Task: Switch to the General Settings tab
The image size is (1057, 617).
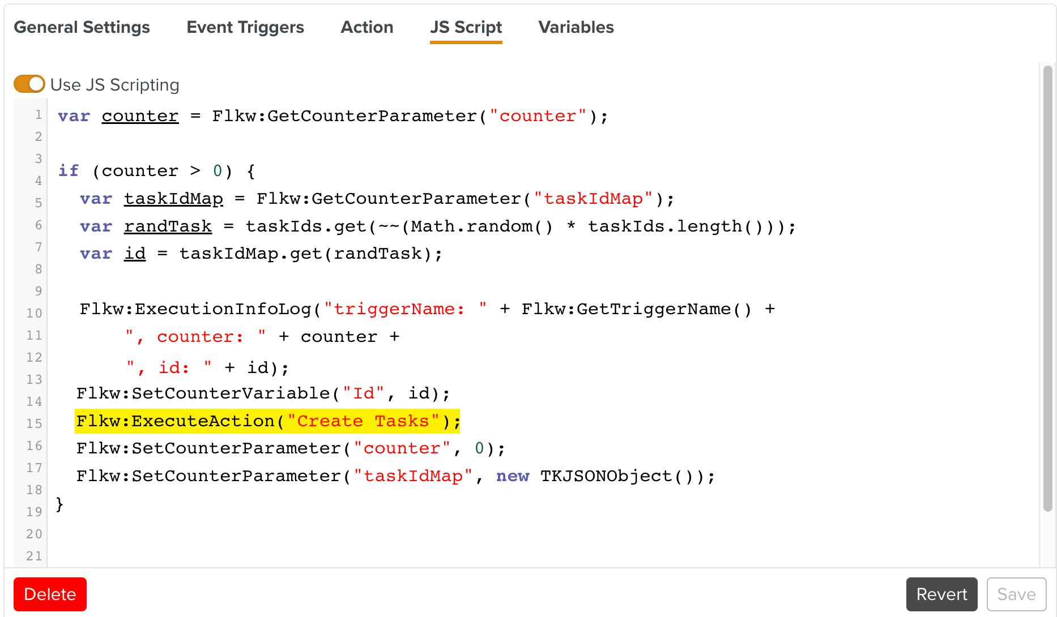Action: (x=82, y=27)
